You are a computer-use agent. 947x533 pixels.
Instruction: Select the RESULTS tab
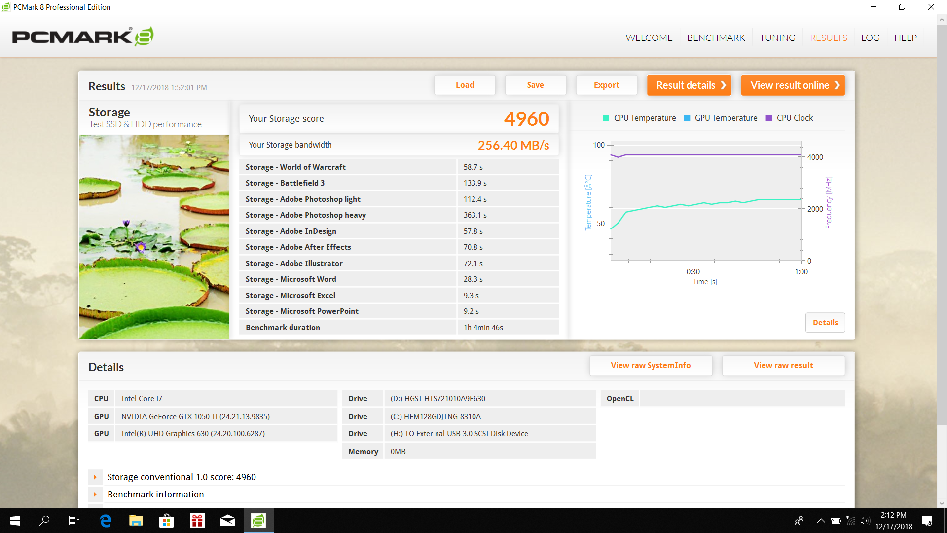click(x=828, y=38)
